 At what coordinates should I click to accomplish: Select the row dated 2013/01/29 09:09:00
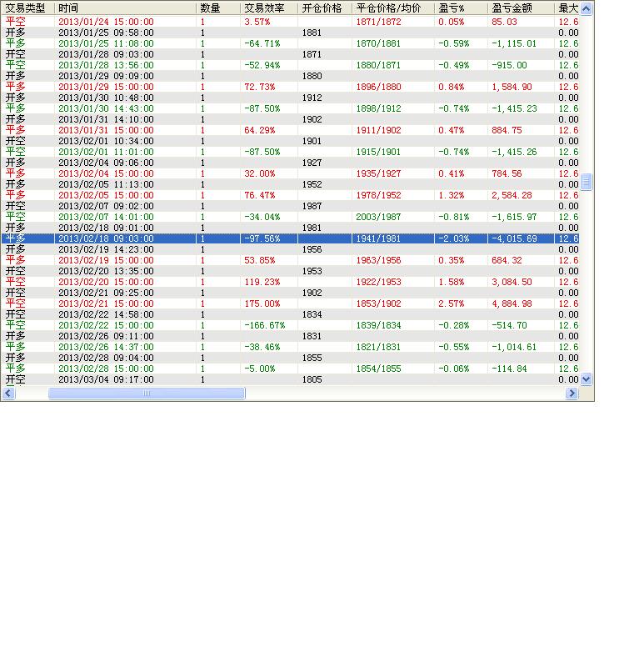point(290,76)
